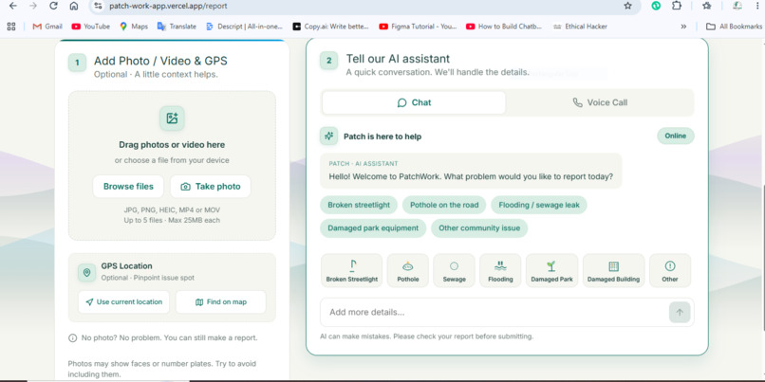Click the Patch AI sparkle icon
Screen dimensions: 765x382
[328, 136]
